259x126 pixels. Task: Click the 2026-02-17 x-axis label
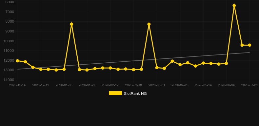(x=110, y=85)
